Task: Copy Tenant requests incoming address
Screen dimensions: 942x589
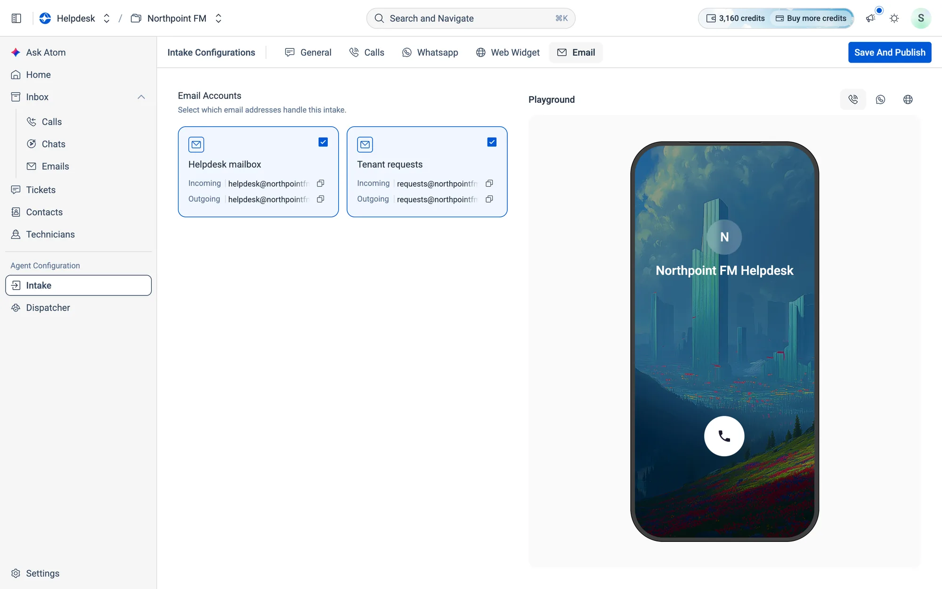Action: [x=489, y=183]
